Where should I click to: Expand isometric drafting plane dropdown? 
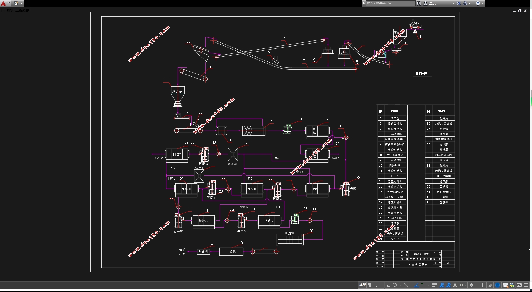411,285
